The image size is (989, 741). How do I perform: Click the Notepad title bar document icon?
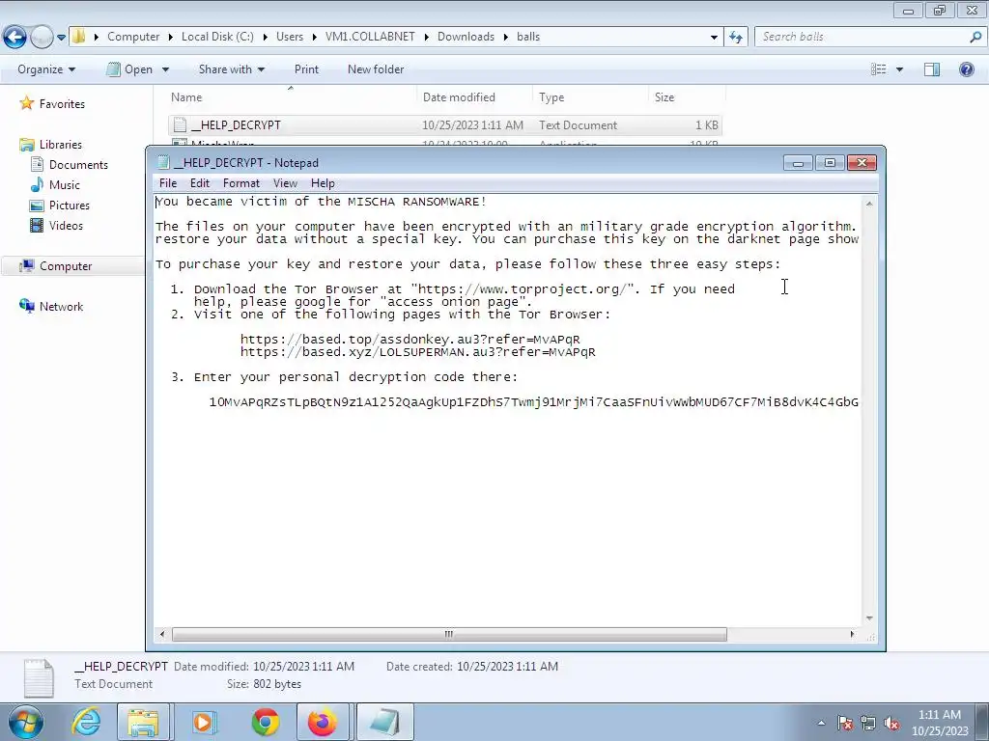click(163, 162)
